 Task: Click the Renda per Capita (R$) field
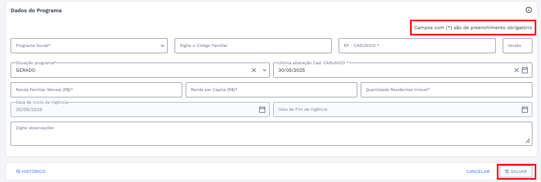click(x=271, y=90)
